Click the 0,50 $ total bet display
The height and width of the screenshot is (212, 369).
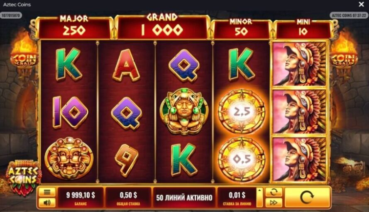coord(128,197)
